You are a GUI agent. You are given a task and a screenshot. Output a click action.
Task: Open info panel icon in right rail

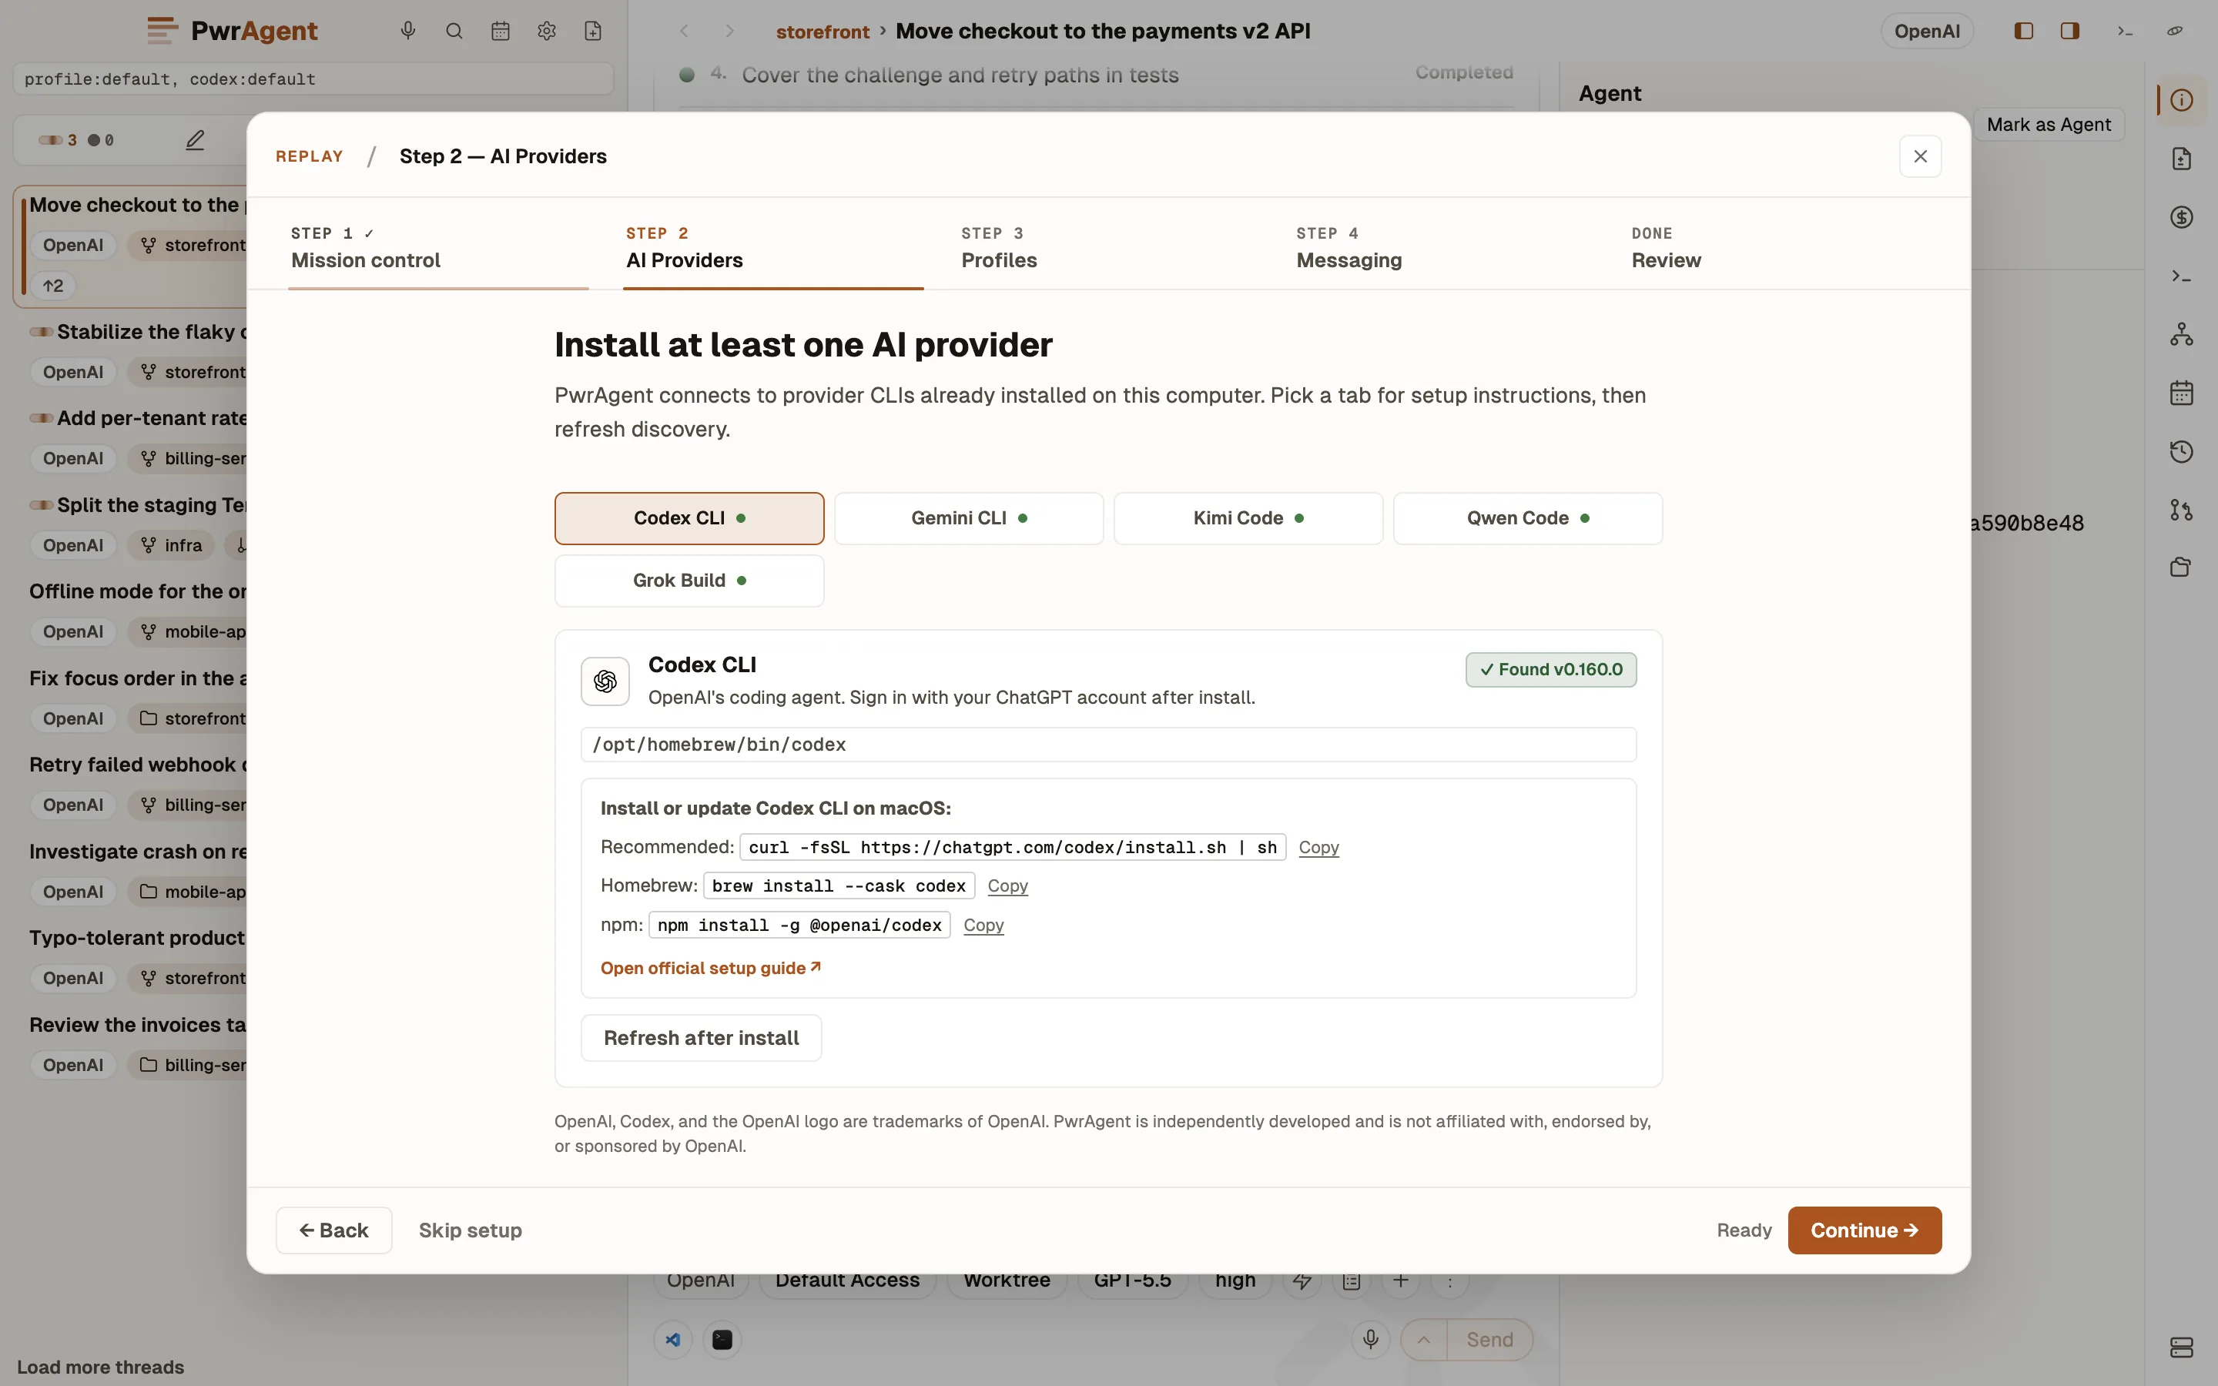point(2181,100)
